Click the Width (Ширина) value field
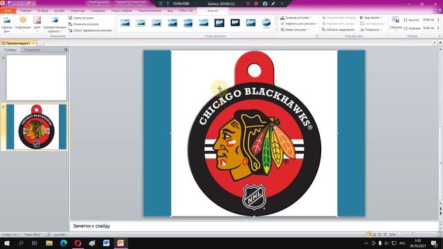The width and height of the screenshot is (443, 249). (429, 28)
